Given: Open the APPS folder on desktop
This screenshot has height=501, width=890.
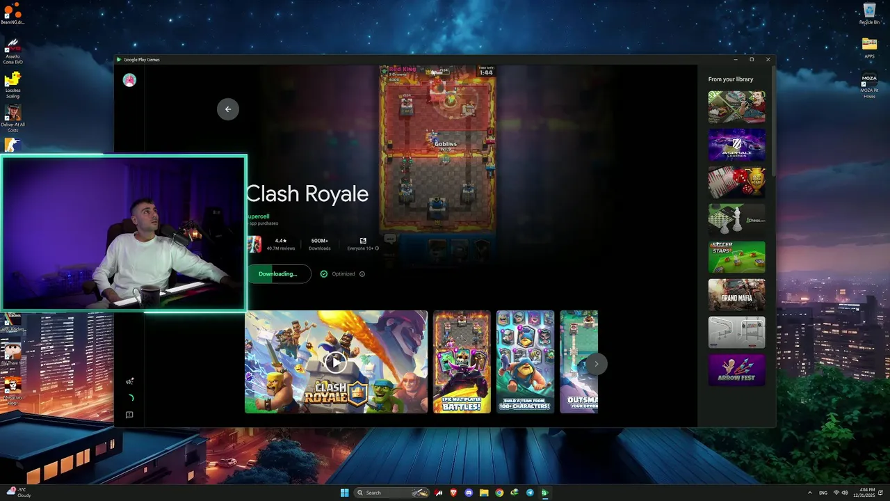Looking at the screenshot, I should coord(869,48).
